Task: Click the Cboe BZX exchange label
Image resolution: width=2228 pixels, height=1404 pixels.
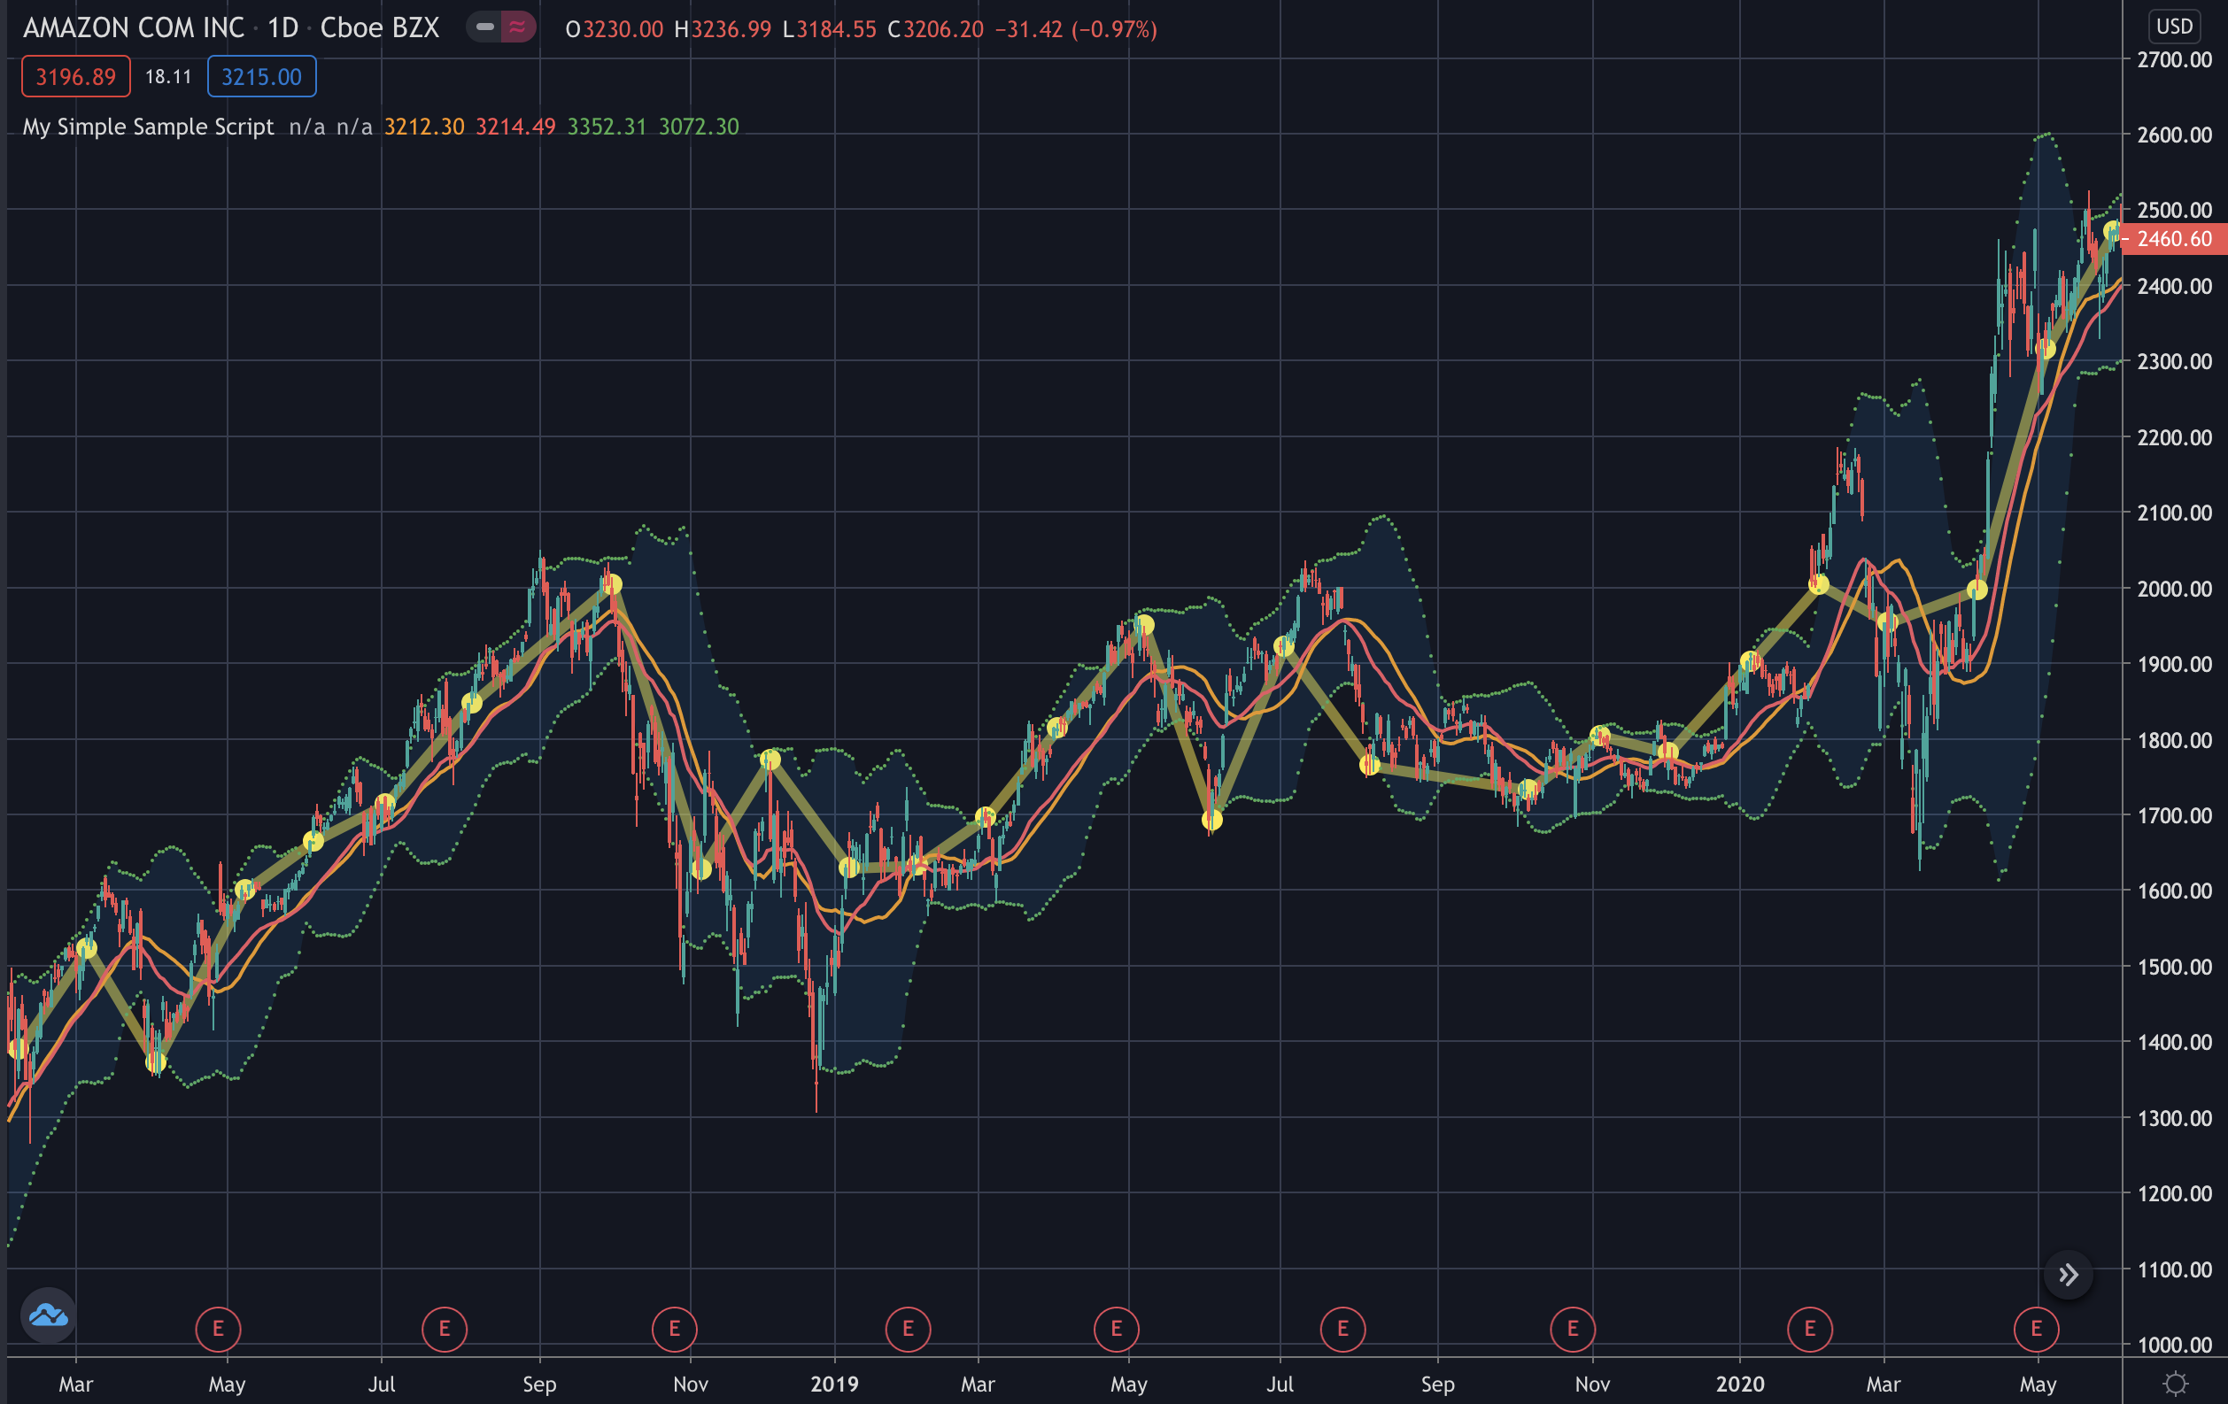Action: [379, 28]
